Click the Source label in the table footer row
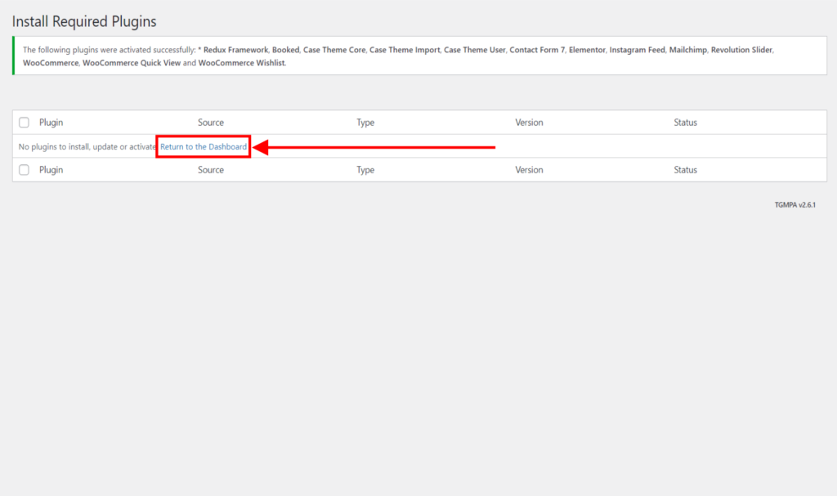 click(x=210, y=170)
